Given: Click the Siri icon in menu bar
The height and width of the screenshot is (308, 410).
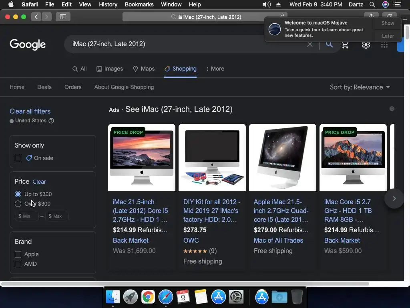Looking at the screenshot, I should pos(386,4).
